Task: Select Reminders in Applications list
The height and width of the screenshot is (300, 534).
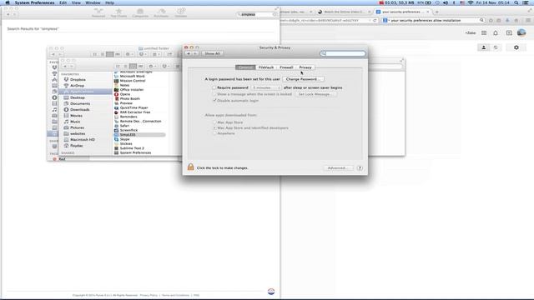Action: (x=128, y=117)
